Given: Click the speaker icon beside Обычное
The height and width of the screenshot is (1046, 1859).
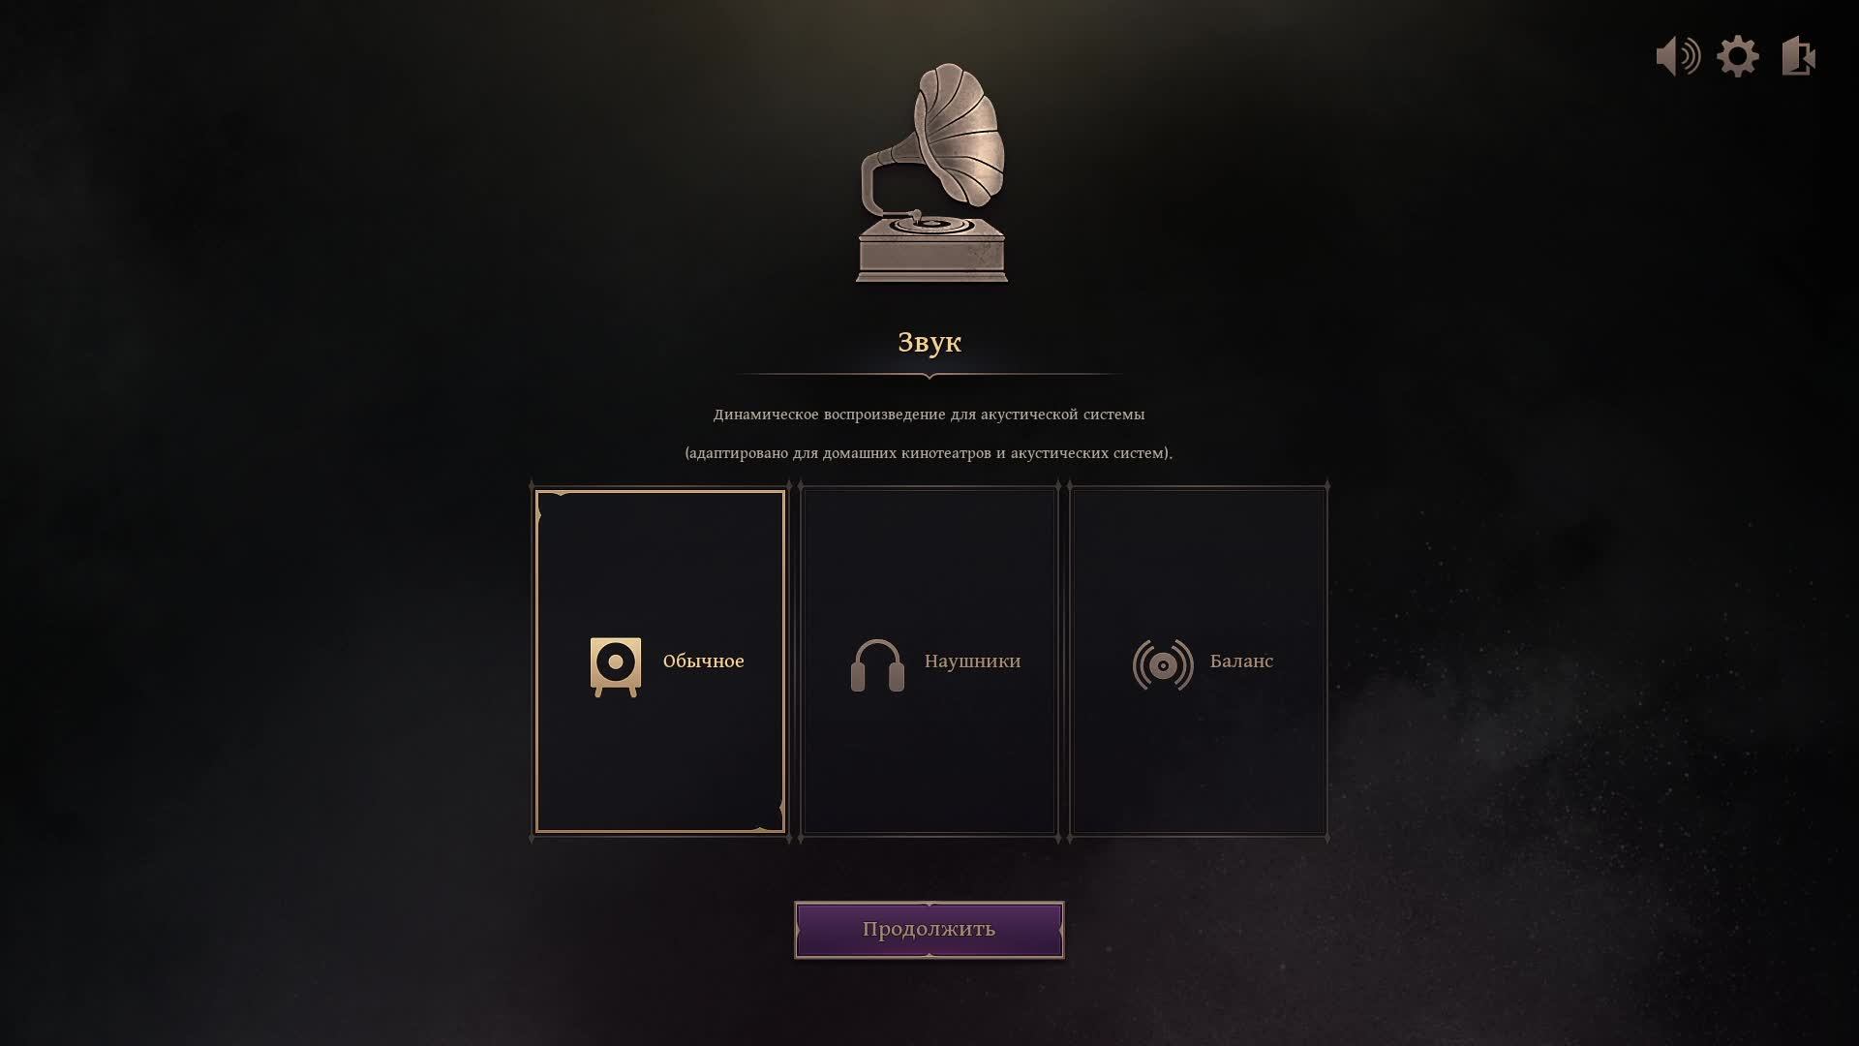Looking at the screenshot, I should 616,666.
